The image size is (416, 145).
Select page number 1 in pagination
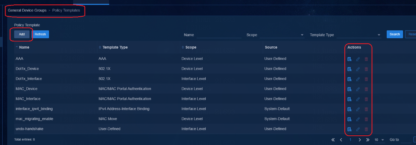(x=350, y=140)
